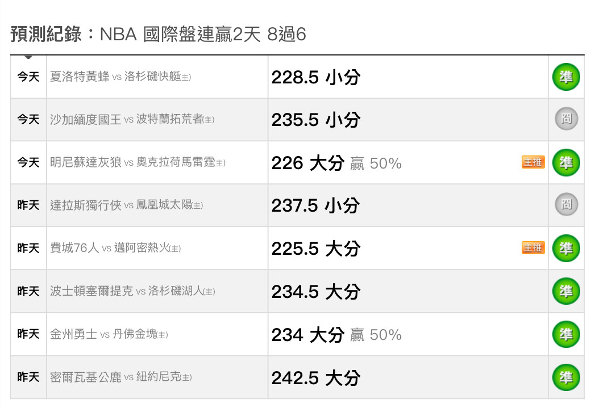Click the green 準 badge on the Hornets vs Clippers row

[x=566, y=77]
